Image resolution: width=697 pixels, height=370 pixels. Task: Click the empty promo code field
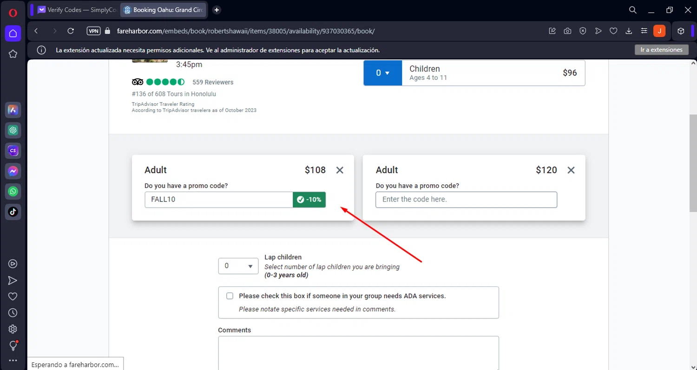[x=466, y=200]
